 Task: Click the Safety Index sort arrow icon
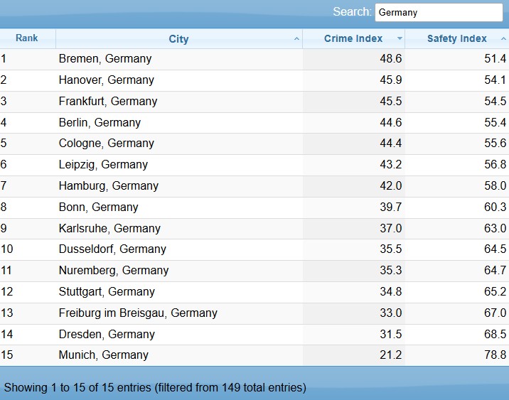pos(503,38)
